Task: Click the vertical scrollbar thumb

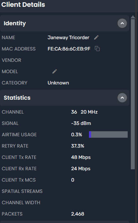Action: [x=133, y=94]
